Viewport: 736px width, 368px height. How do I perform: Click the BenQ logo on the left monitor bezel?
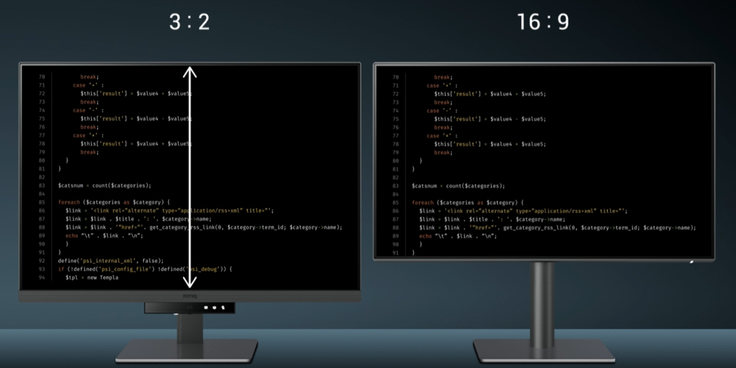coord(190,296)
